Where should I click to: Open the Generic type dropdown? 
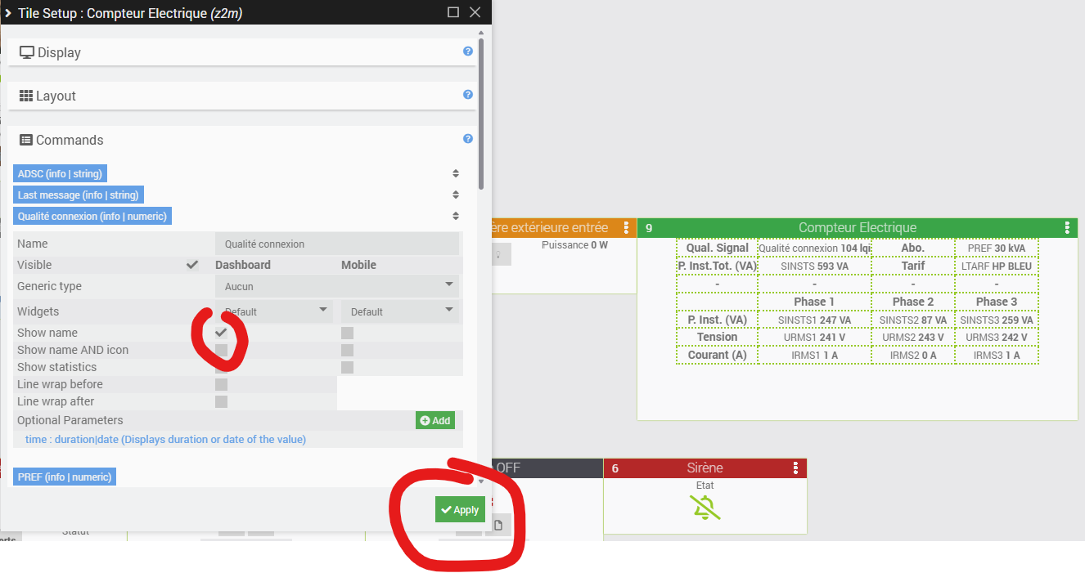pos(336,286)
